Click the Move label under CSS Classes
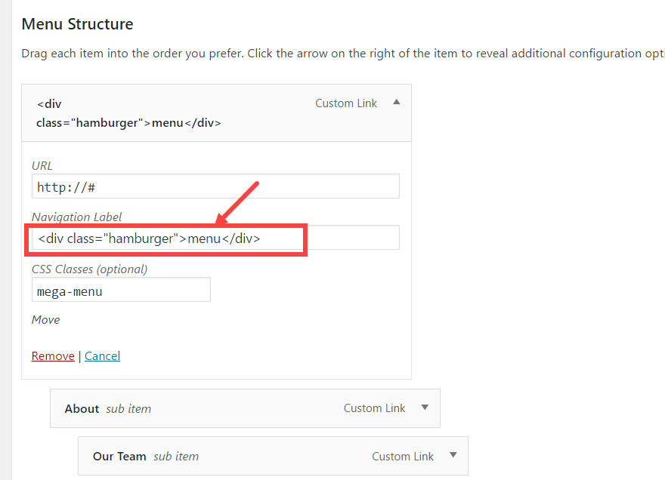This screenshot has height=480, width=665. pos(45,319)
